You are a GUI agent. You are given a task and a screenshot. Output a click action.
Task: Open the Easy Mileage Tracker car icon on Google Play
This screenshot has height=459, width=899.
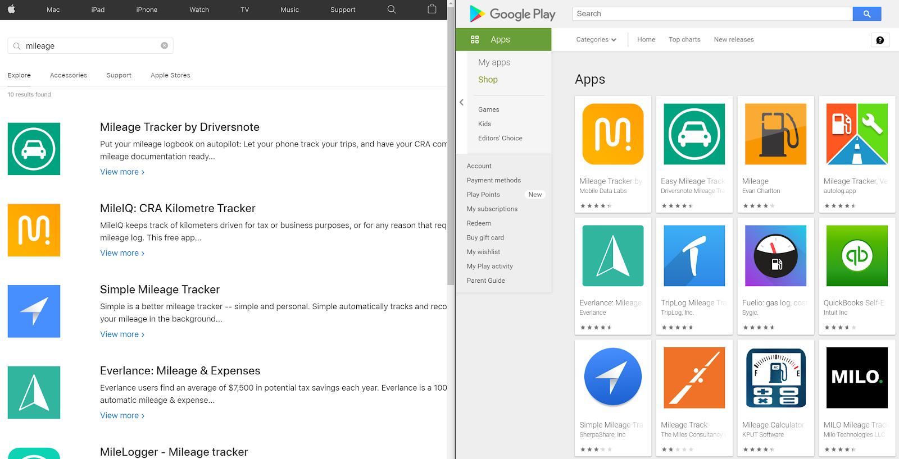pyautogui.click(x=694, y=134)
